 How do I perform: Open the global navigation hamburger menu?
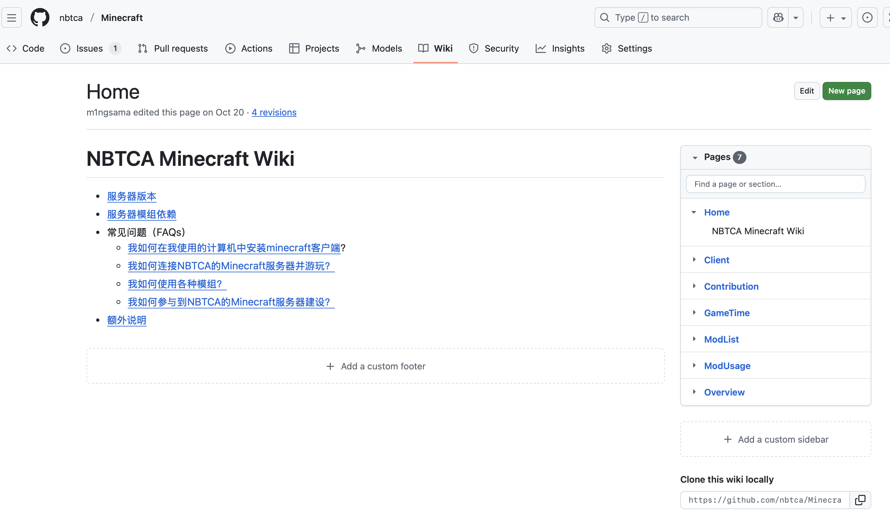(x=12, y=17)
